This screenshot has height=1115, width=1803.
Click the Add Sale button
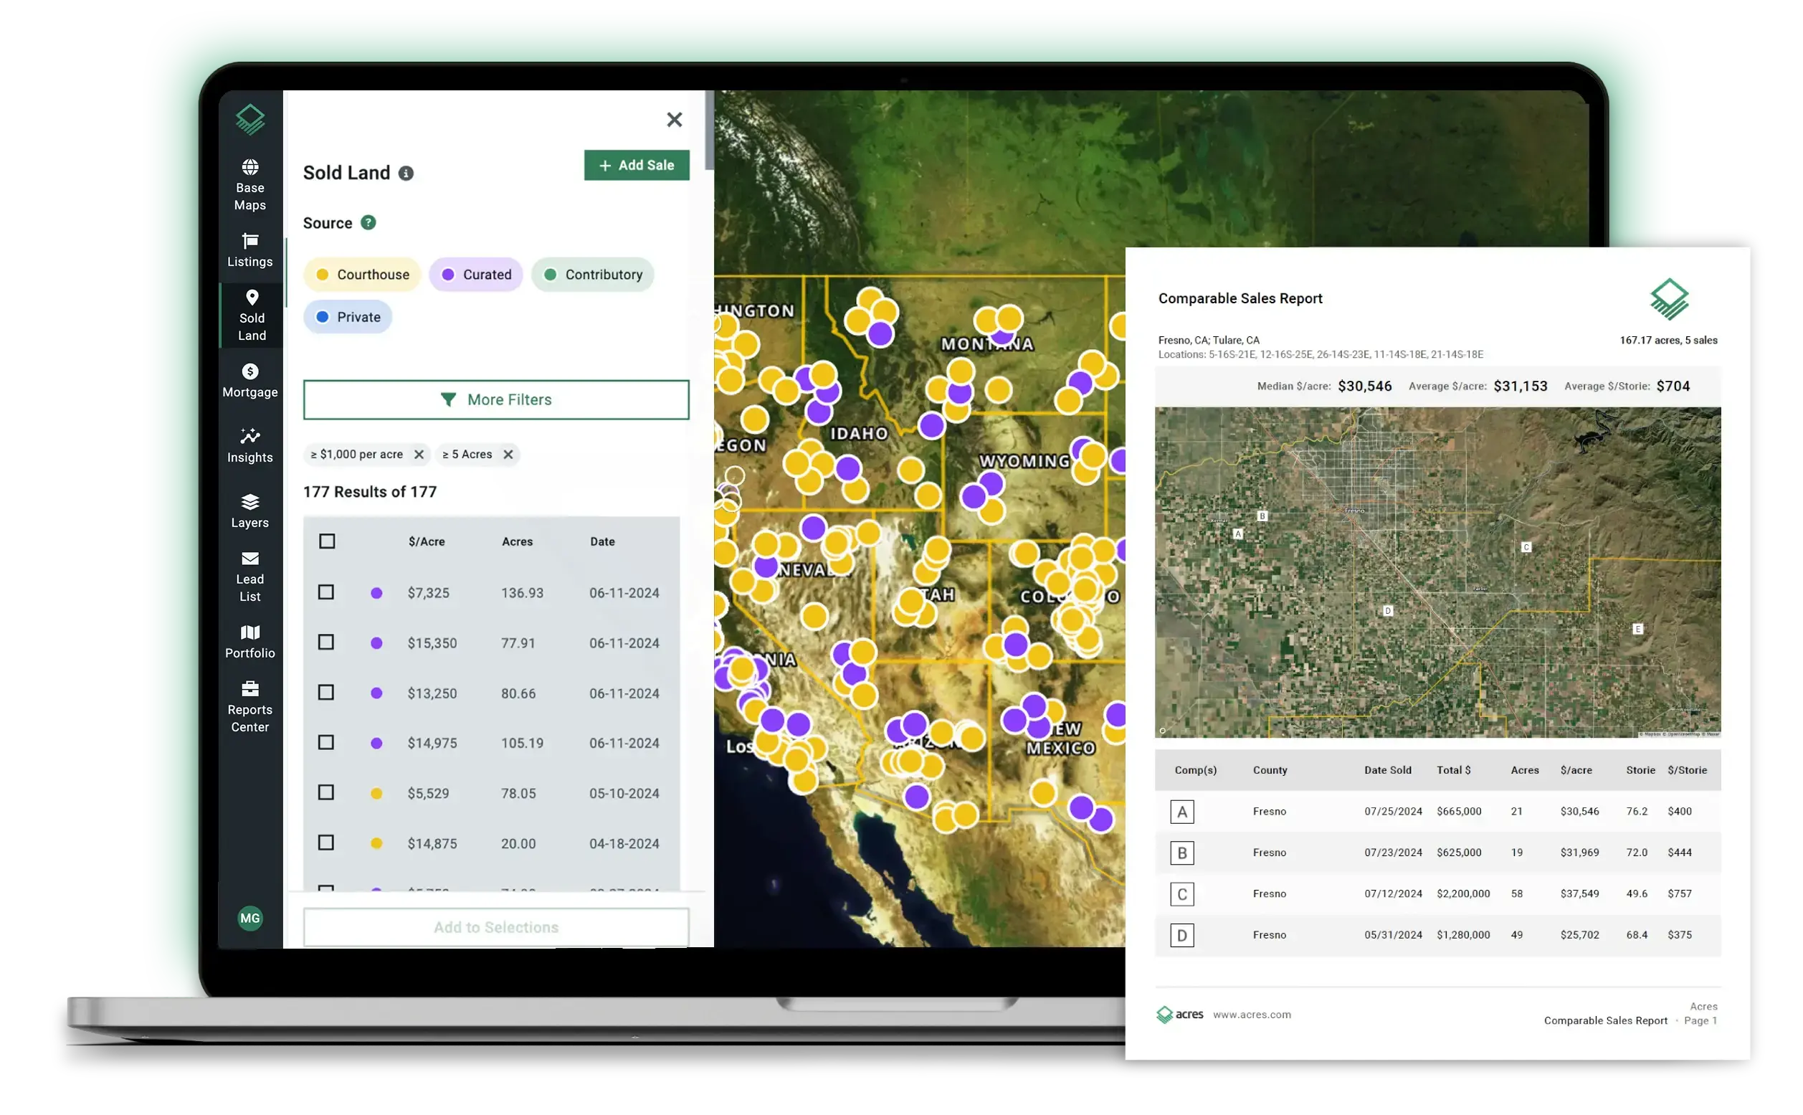coord(637,166)
